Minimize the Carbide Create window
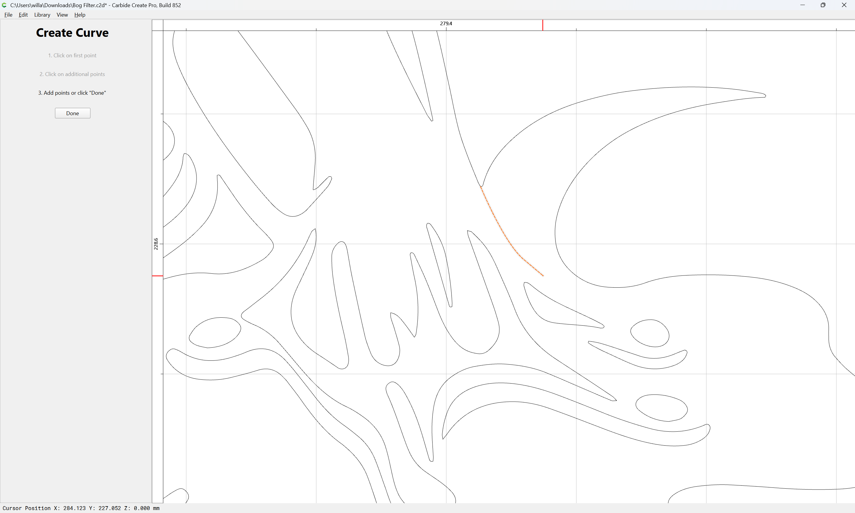 pyautogui.click(x=802, y=5)
